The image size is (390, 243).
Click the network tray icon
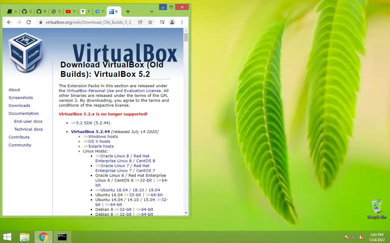point(354,237)
